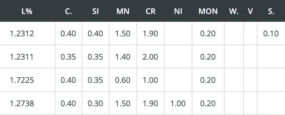Viewport: 285px width, 115px height.
Task: Click the 1.2312 row label
Action: [22, 34]
